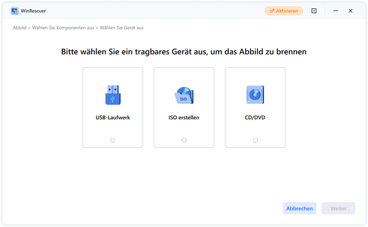Choose the USB-Laufwerk label
This screenshot has height=227, width=368.
point(113,118)
